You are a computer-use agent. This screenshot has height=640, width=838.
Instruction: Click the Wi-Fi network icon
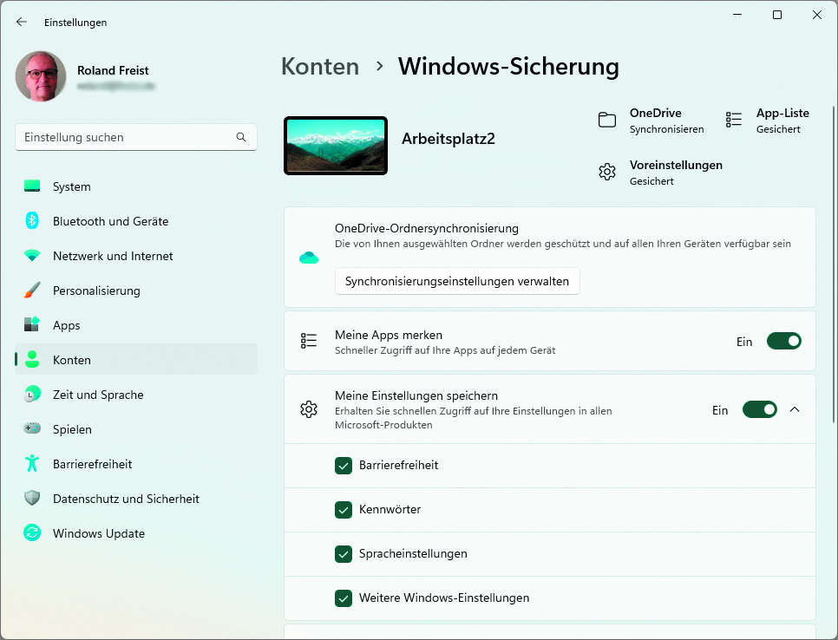(32, 255)
